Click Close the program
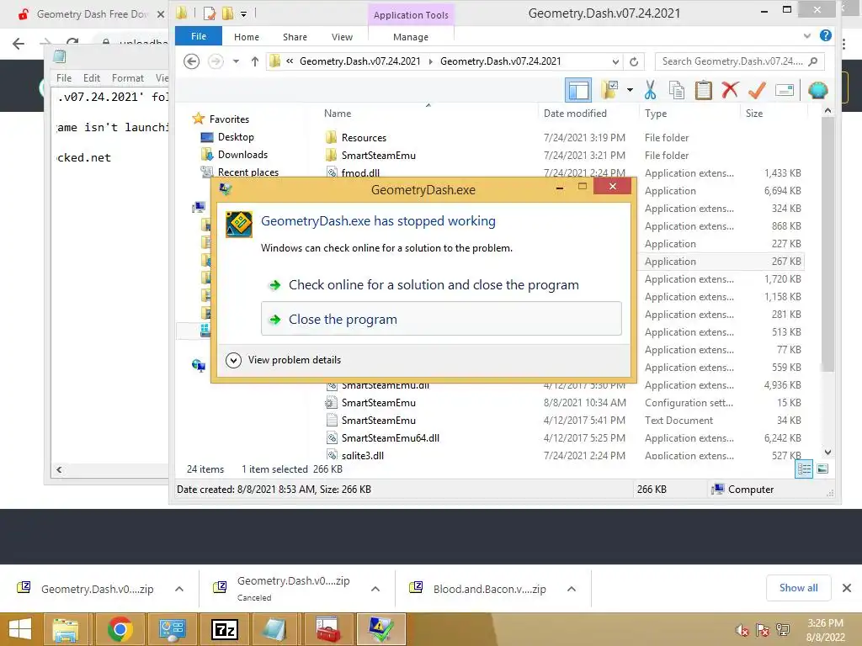 click(x=441, y=319)
